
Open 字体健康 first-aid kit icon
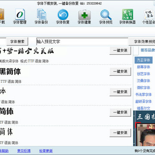coord(84,16)
